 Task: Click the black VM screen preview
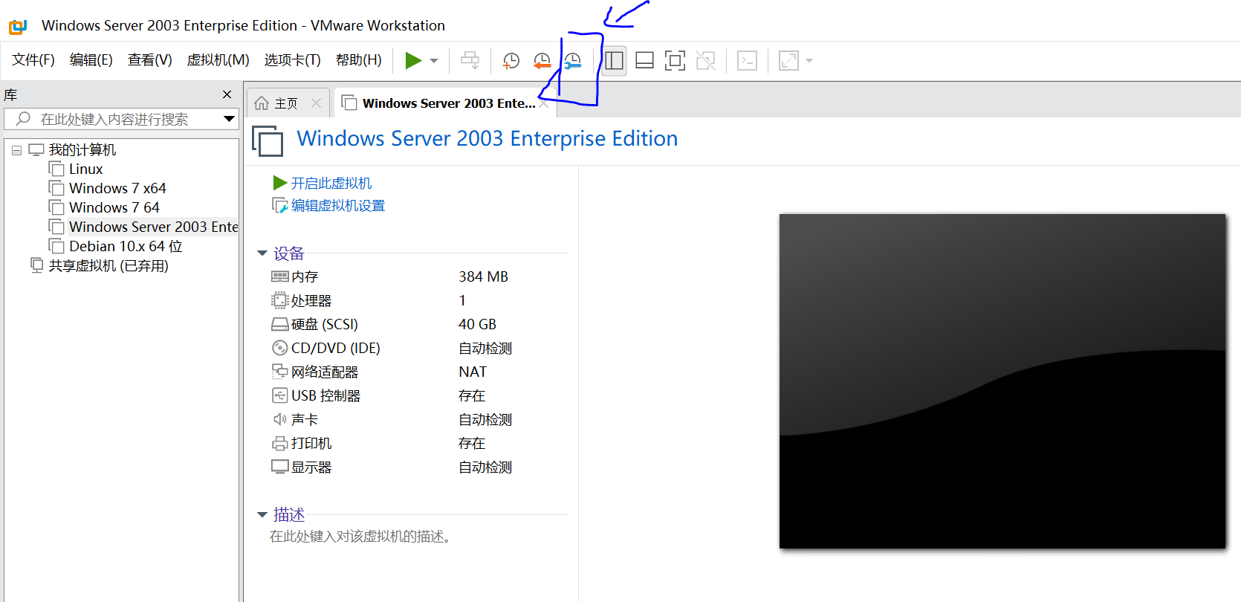(1002, 381)
